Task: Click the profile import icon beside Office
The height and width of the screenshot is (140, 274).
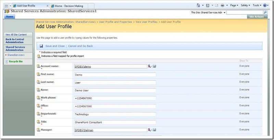Action: tap(38, 106)
